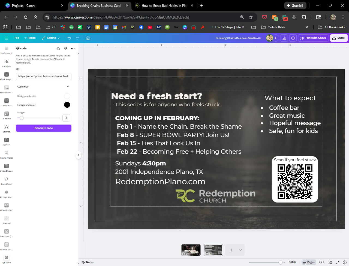Toggle the Pages view button
Image resolution: width=349 pixels, height=266 pixels.
pos(308,262)
